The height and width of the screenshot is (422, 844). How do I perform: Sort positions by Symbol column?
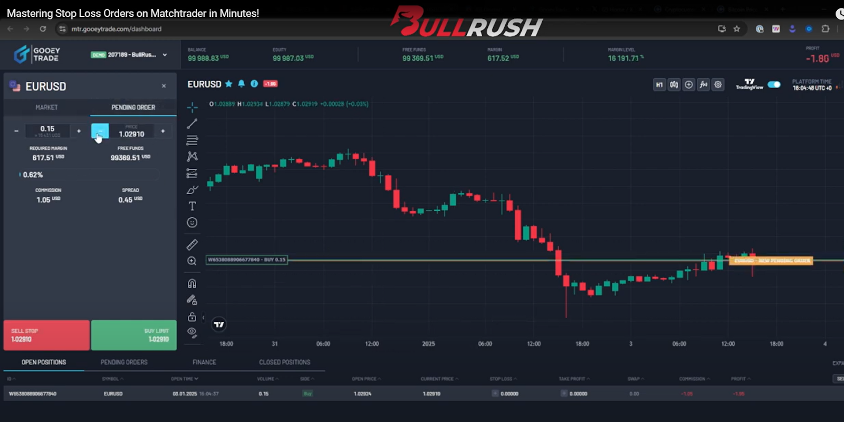pos(112,379)
